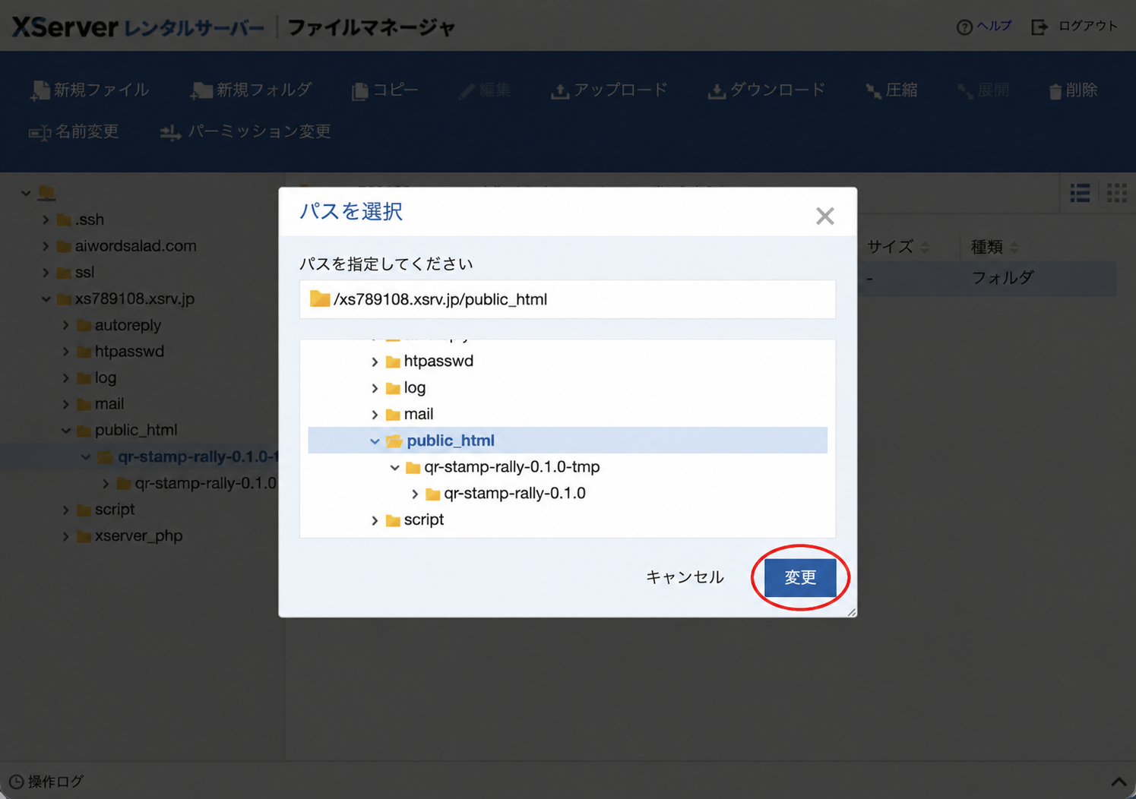Image resolution: width=1136 pixels, height=799 pixels.
Task: Collapse the public_html folder in the dialog tree
Action: pos(375,441)
